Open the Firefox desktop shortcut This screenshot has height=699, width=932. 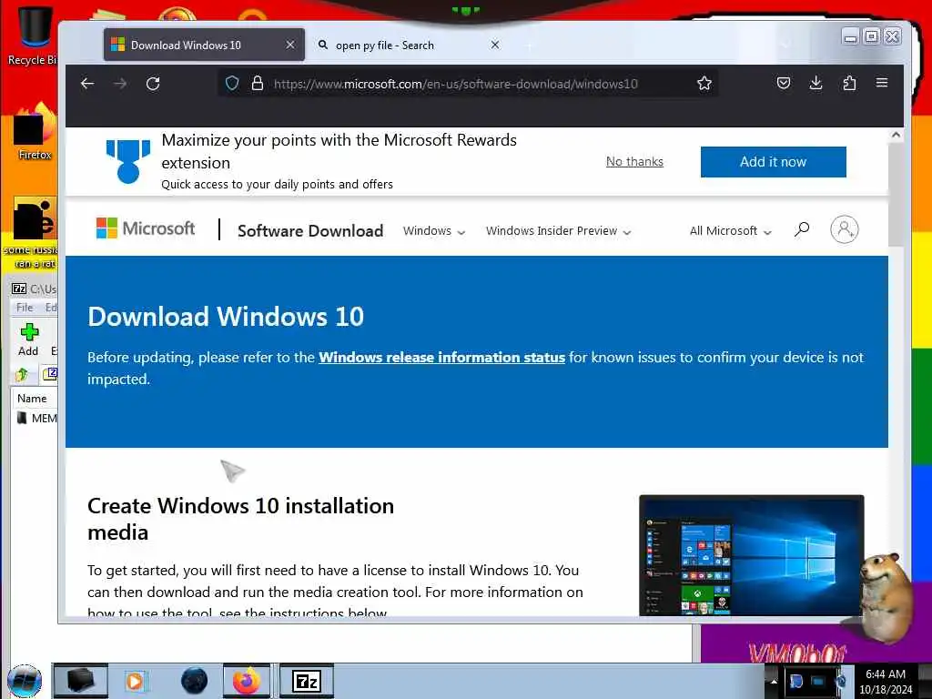pyautogui.click(x=34, y=132)
